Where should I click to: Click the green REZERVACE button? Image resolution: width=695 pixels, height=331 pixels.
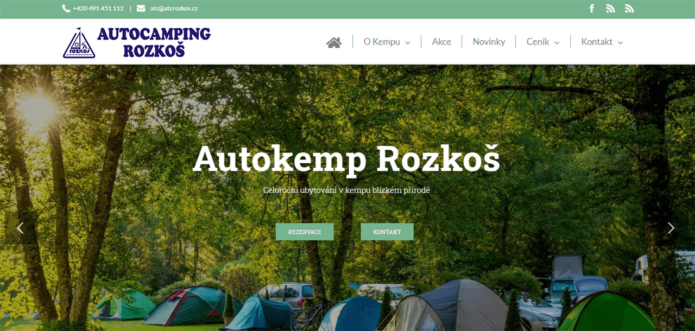tap(305, 232)
